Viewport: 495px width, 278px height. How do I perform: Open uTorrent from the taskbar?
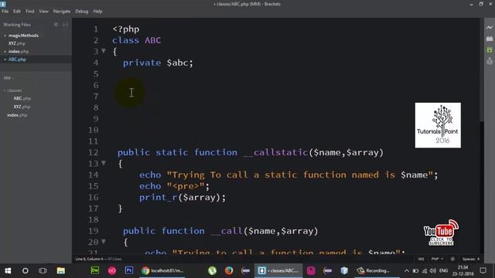(212, 270)
